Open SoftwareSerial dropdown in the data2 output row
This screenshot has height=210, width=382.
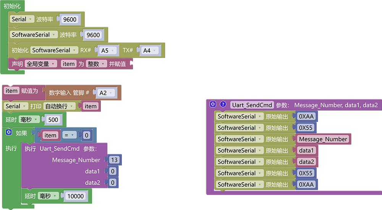pos(240,162)
